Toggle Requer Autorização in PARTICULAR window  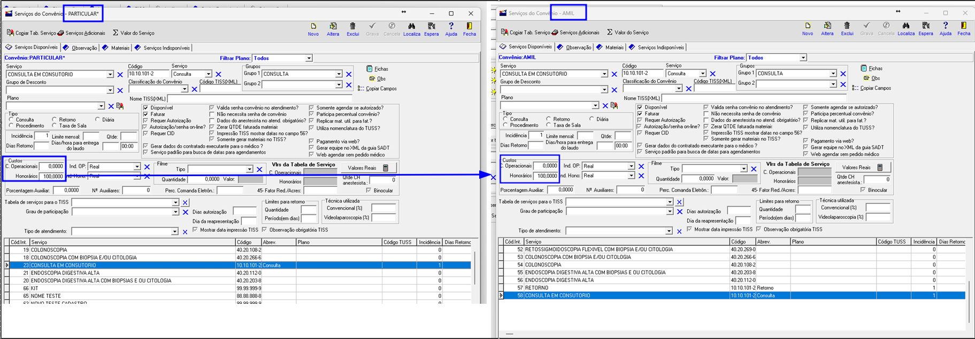click(145, 121)
